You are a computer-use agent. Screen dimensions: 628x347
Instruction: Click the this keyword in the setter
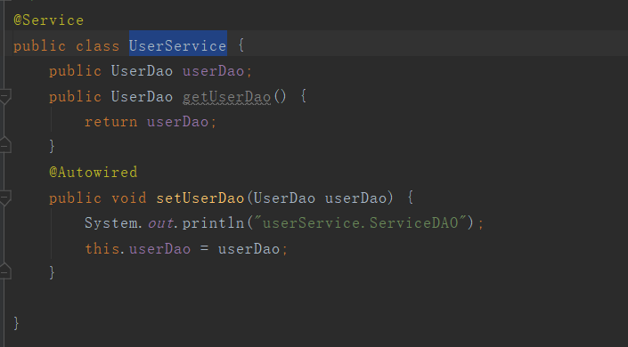pos(102,248)
